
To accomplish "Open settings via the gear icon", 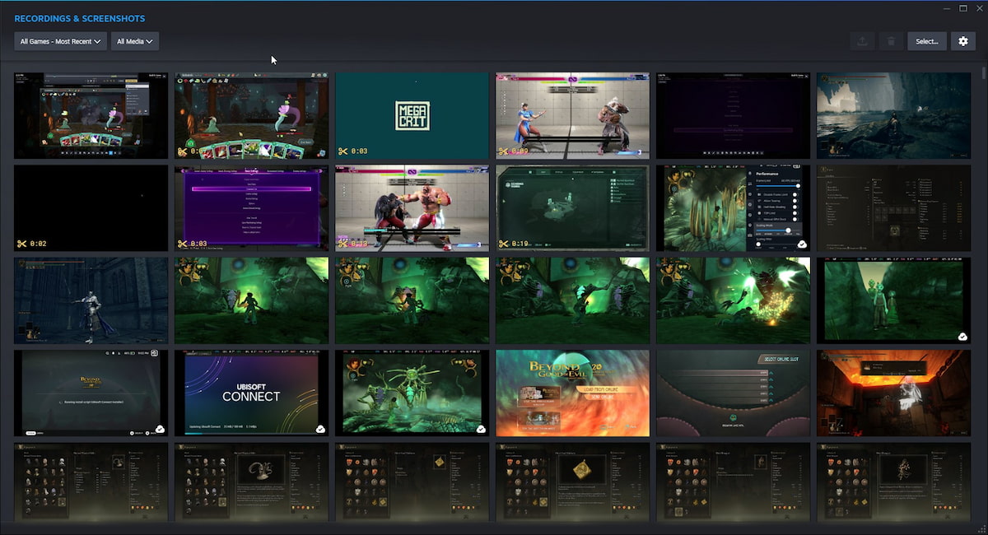I will [963, 40].
